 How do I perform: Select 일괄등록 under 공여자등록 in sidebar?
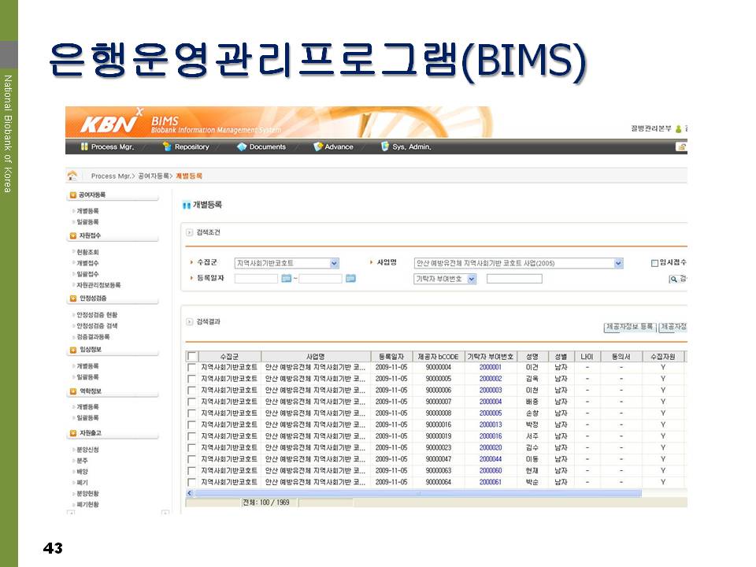pos(87,222)
